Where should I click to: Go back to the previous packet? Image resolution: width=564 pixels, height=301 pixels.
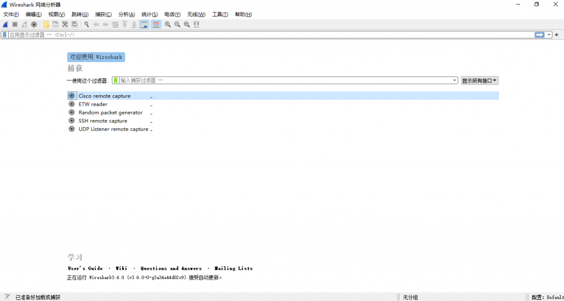coord(96,24)
